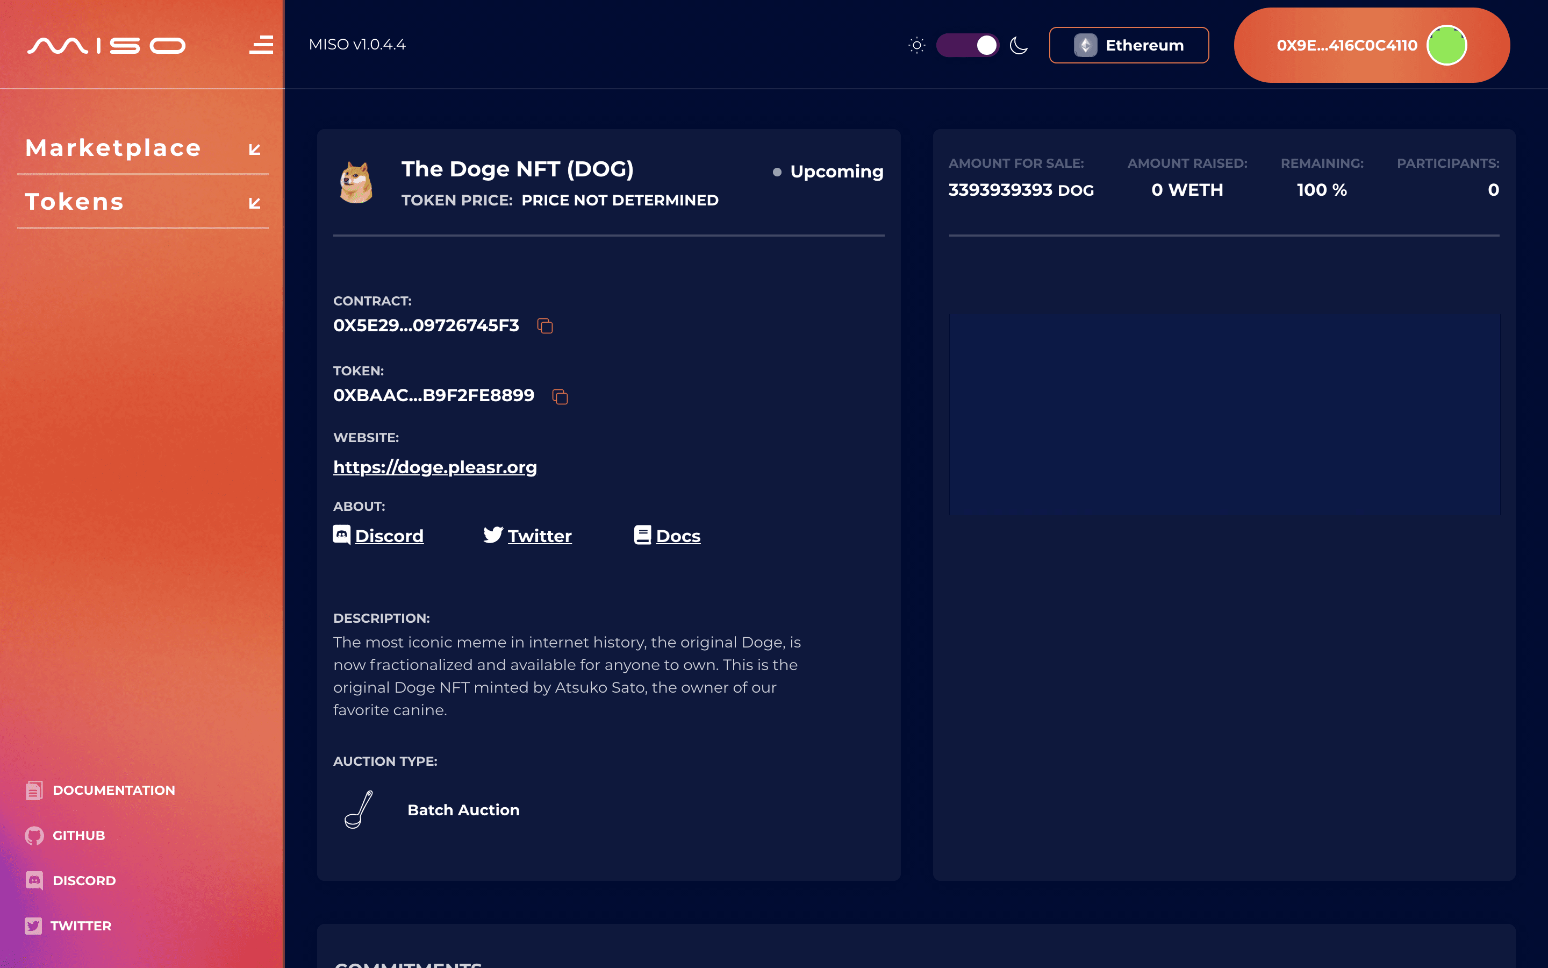Click the About Docs book icon
This screenshot has height=968, width=1548.
coord(642,535)
